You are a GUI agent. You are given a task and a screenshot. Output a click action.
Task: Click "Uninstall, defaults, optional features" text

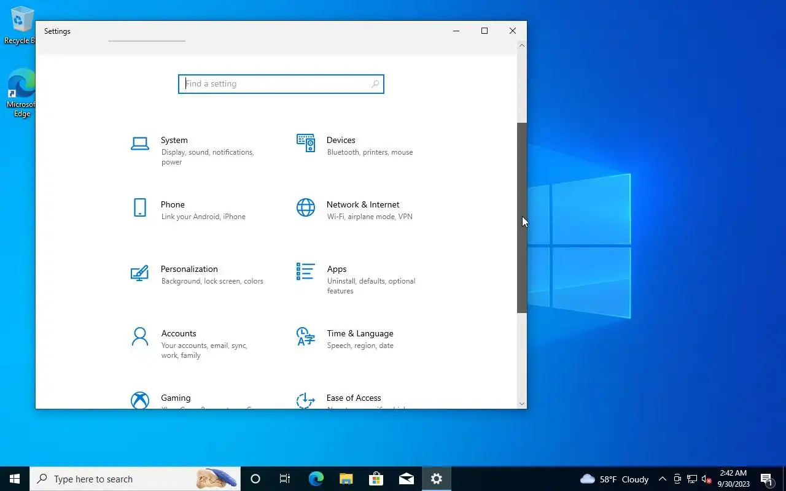click(371, 286)
